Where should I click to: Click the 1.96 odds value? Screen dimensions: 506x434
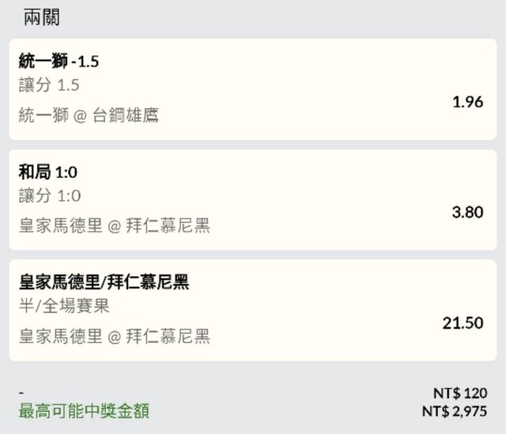point(467,101)
